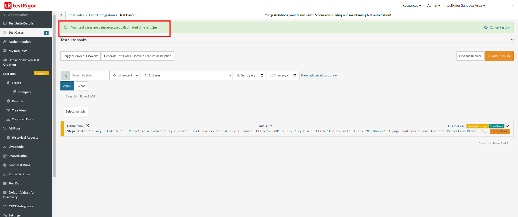Click the Apply filter button

67,86
